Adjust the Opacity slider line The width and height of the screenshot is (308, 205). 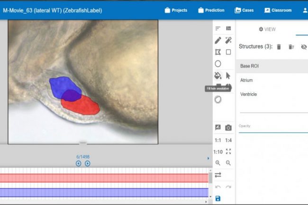273,133
